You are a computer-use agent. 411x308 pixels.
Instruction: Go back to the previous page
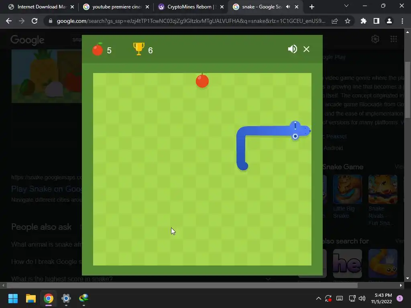(x=9, y=21)
